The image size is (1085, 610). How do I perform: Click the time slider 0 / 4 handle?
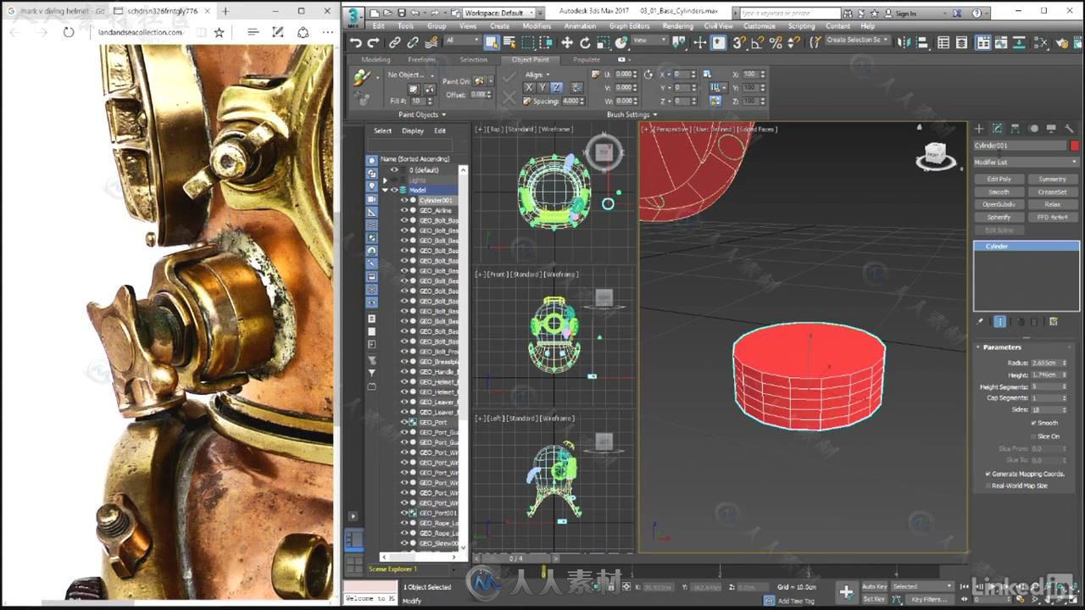515,558
